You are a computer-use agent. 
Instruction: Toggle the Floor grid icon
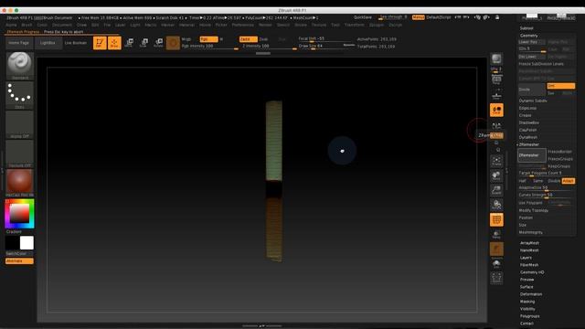[x=496, y=95]
